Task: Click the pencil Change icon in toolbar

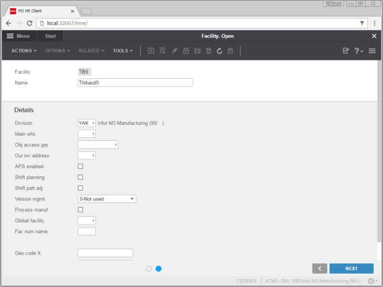Action: (174, 51)
